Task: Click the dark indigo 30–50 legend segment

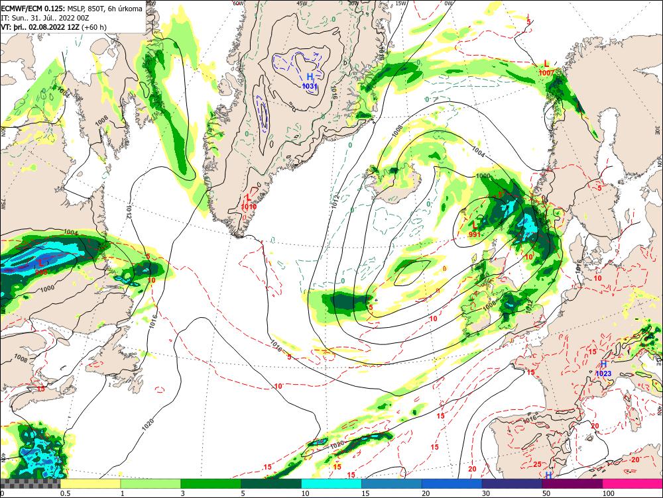Action: click(x=512, y=483)
